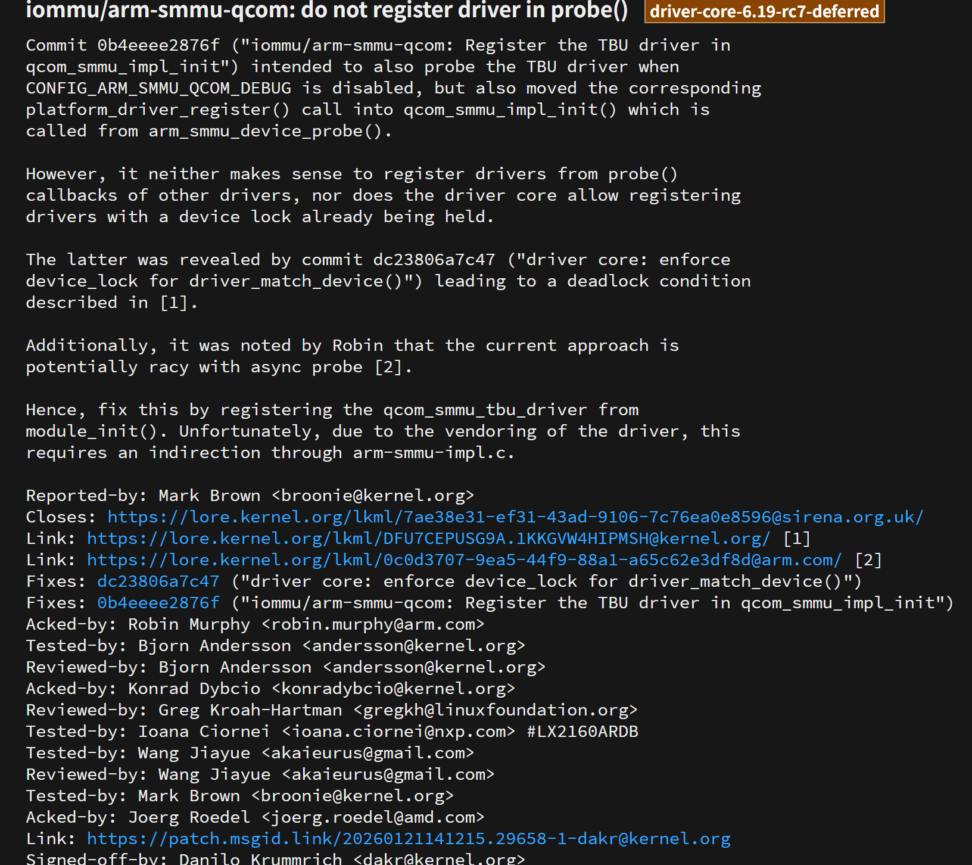The image size is (972, 865).
Task: Click Tested-by Bjorn Andersson line
Action: pyautogui.click(x=275, y=646)
